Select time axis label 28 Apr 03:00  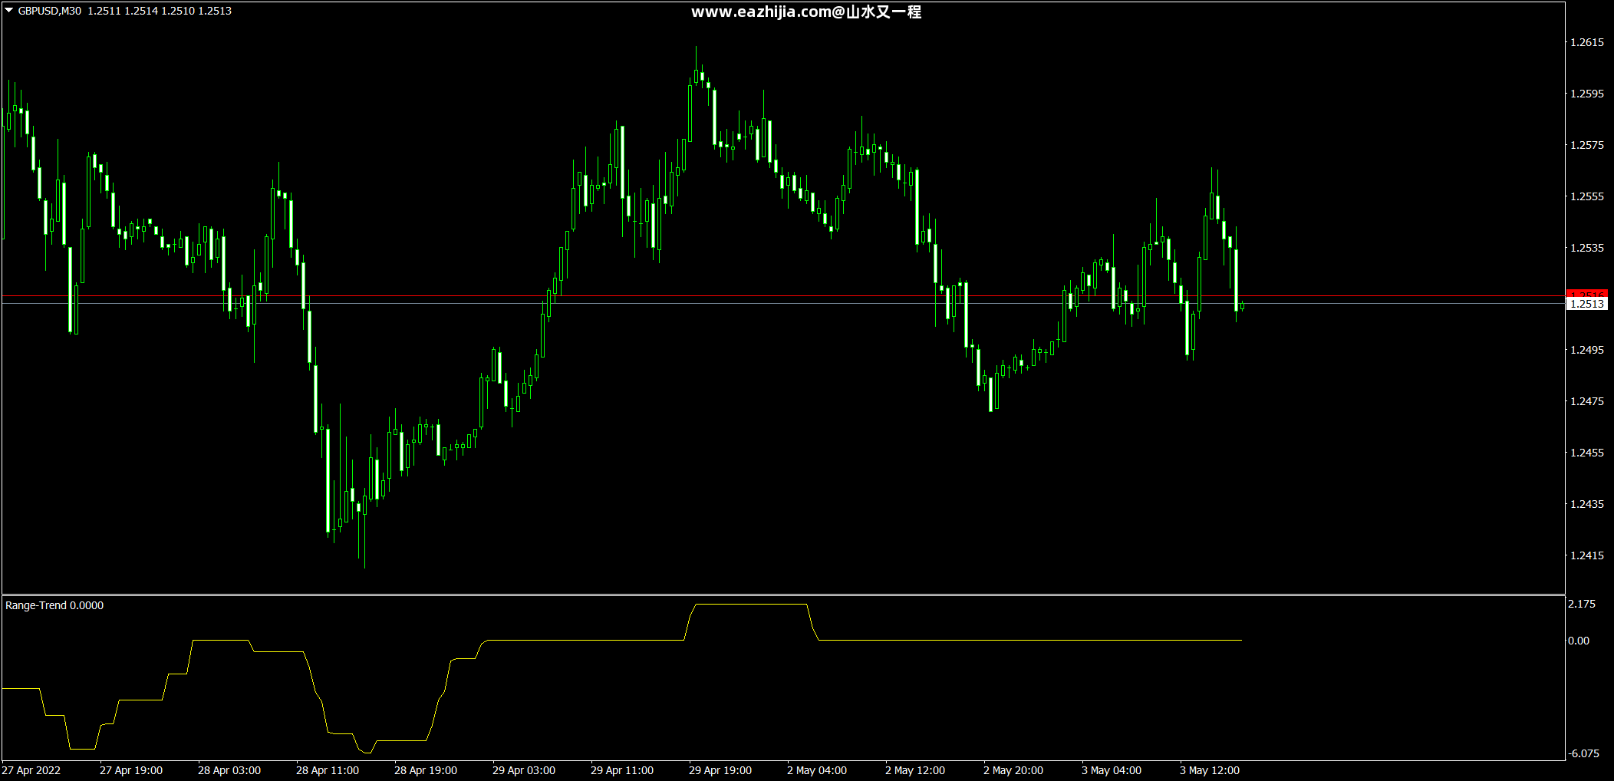[229, 770]
